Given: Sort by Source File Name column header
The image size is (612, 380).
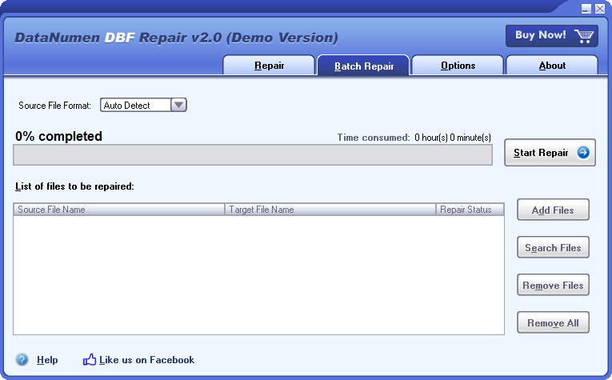Looking at the screenshot, I should [x=119, y=210].
